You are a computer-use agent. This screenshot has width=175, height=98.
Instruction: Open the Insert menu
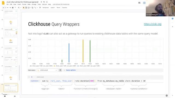click(x=19, y=4)
